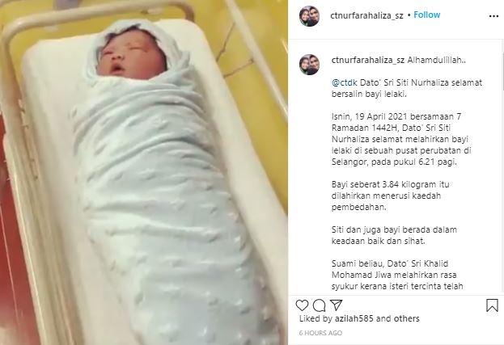Follow ctnurfarahaliza_sz account

tap(426, 15)
